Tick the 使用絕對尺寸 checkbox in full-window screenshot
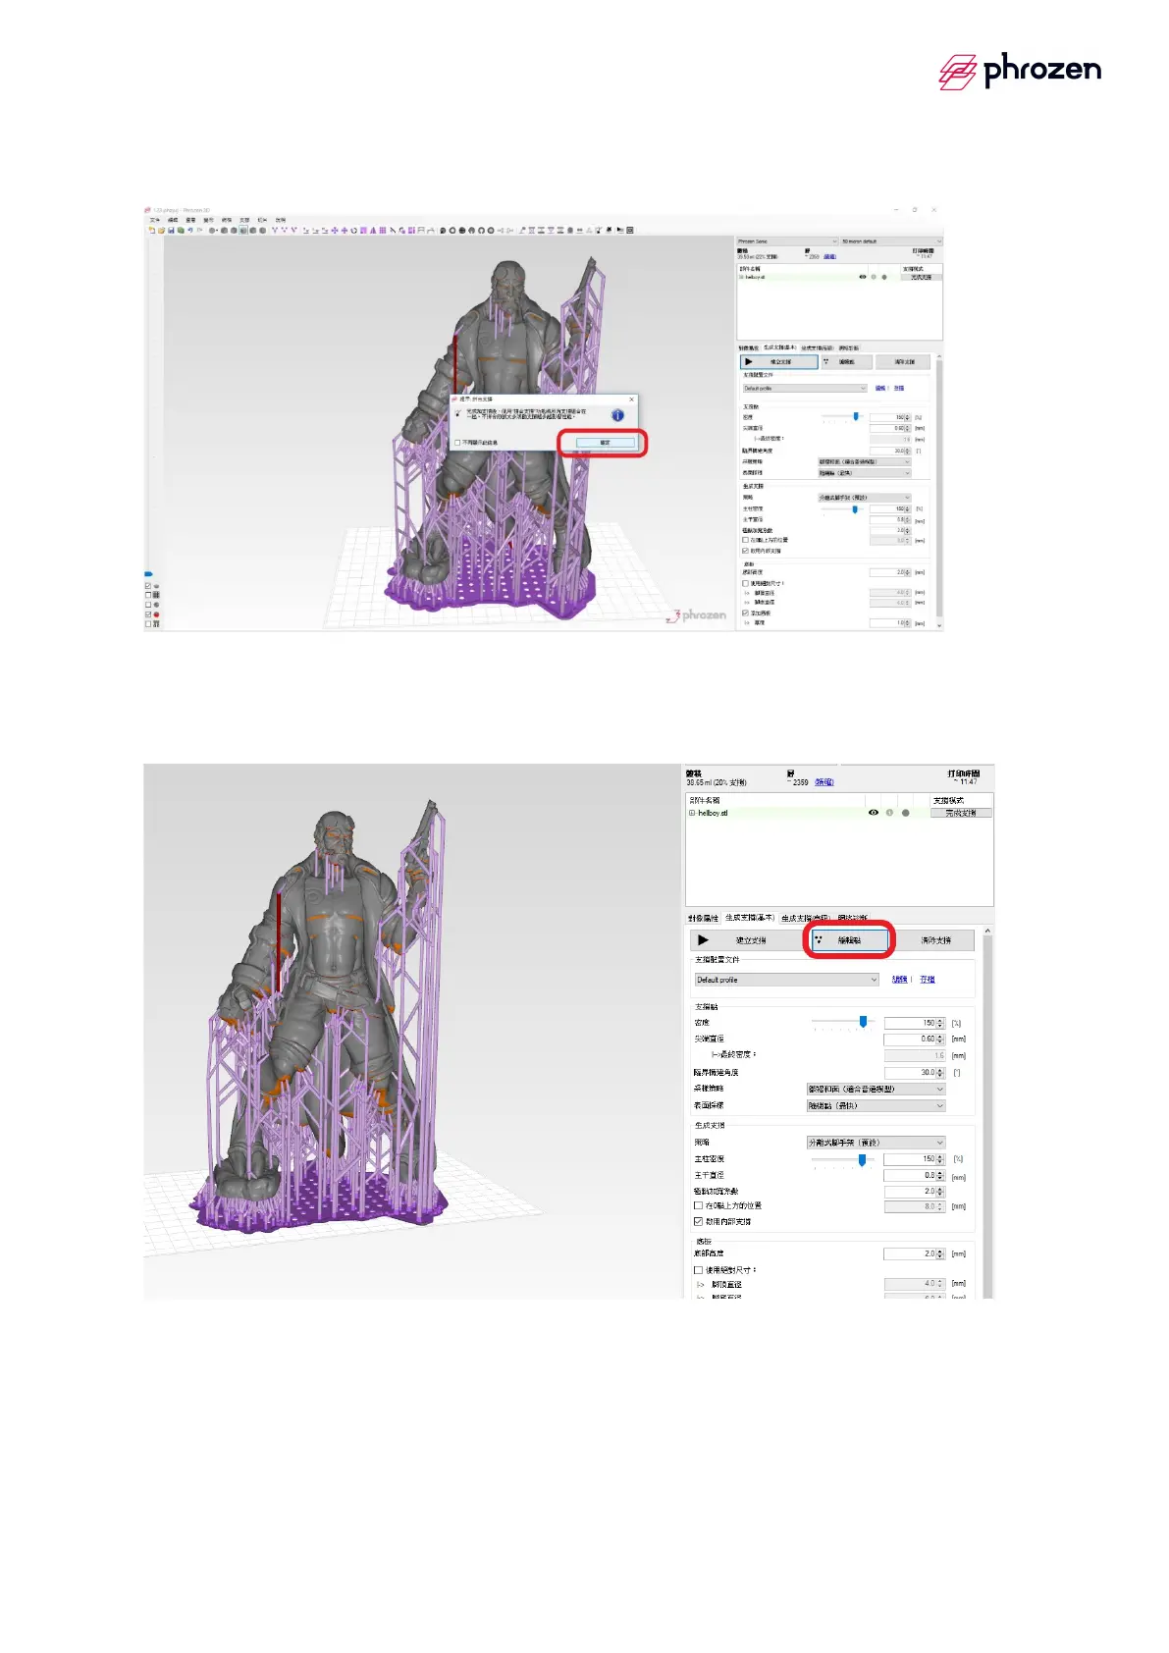Screen dimensions: 1169x1653 745,583
